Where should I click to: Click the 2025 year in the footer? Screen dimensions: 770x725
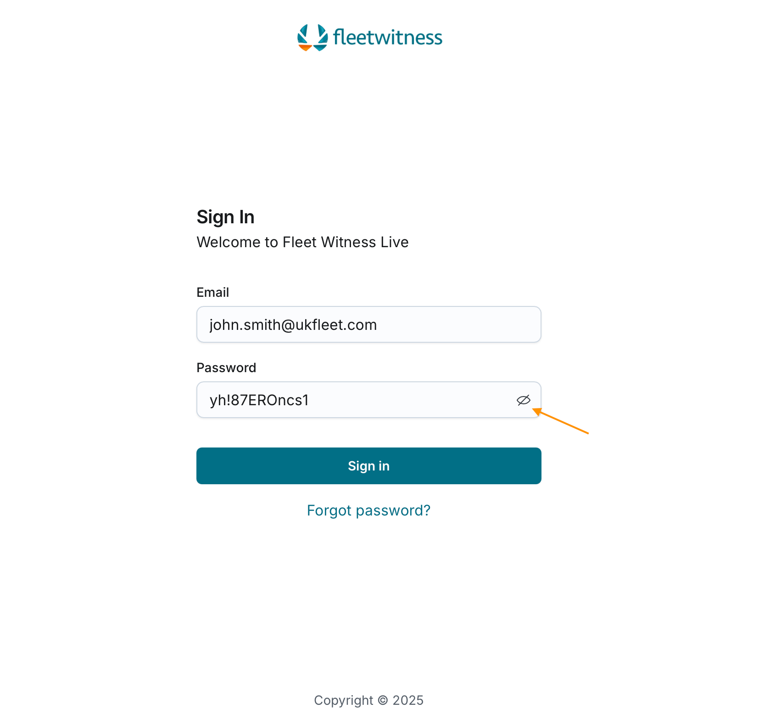408,700
